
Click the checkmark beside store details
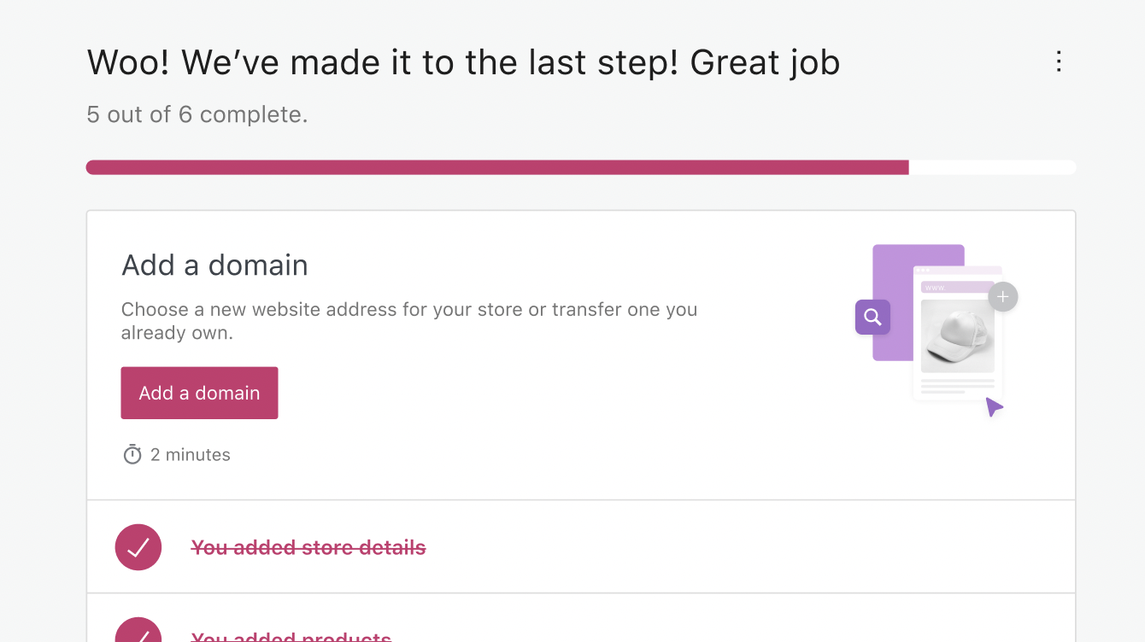138,547
